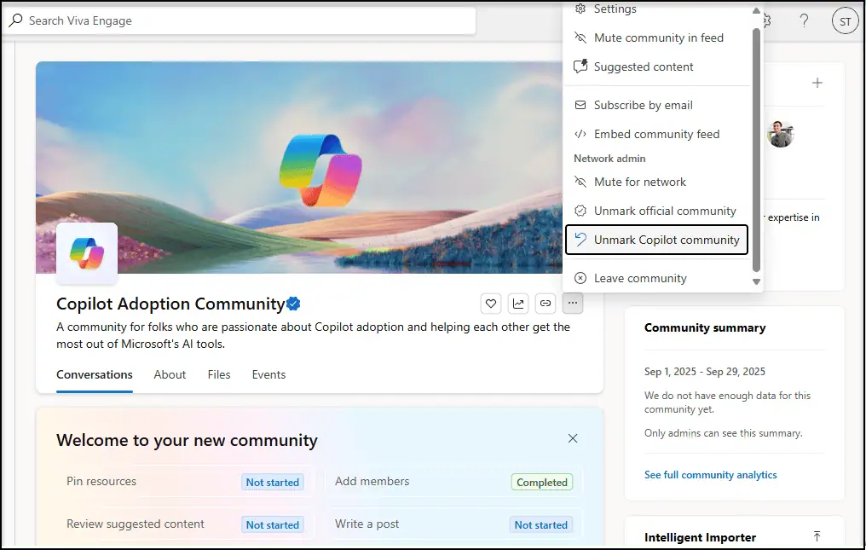Open the Events tab
The width and height of the screenshot is (866, 550).
pyautogui.click(x=268, y=374)
